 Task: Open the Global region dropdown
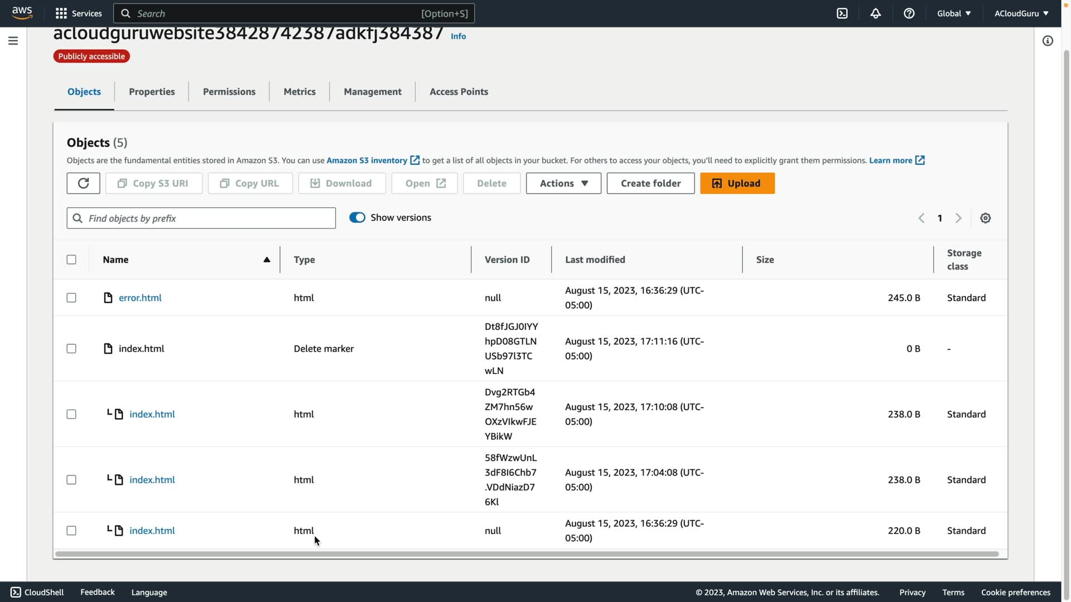click(954, 13)
